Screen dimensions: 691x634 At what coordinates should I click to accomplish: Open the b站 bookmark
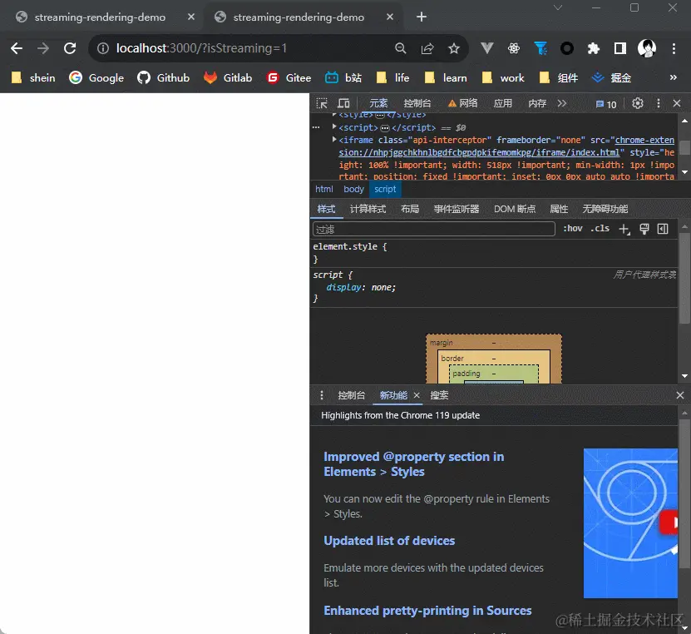click(343, 77)
